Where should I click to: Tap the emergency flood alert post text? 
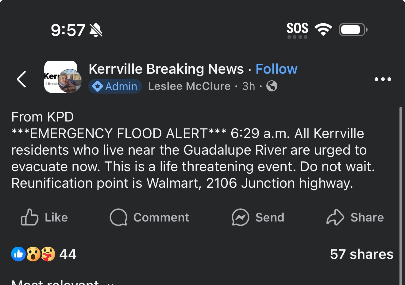193,150
